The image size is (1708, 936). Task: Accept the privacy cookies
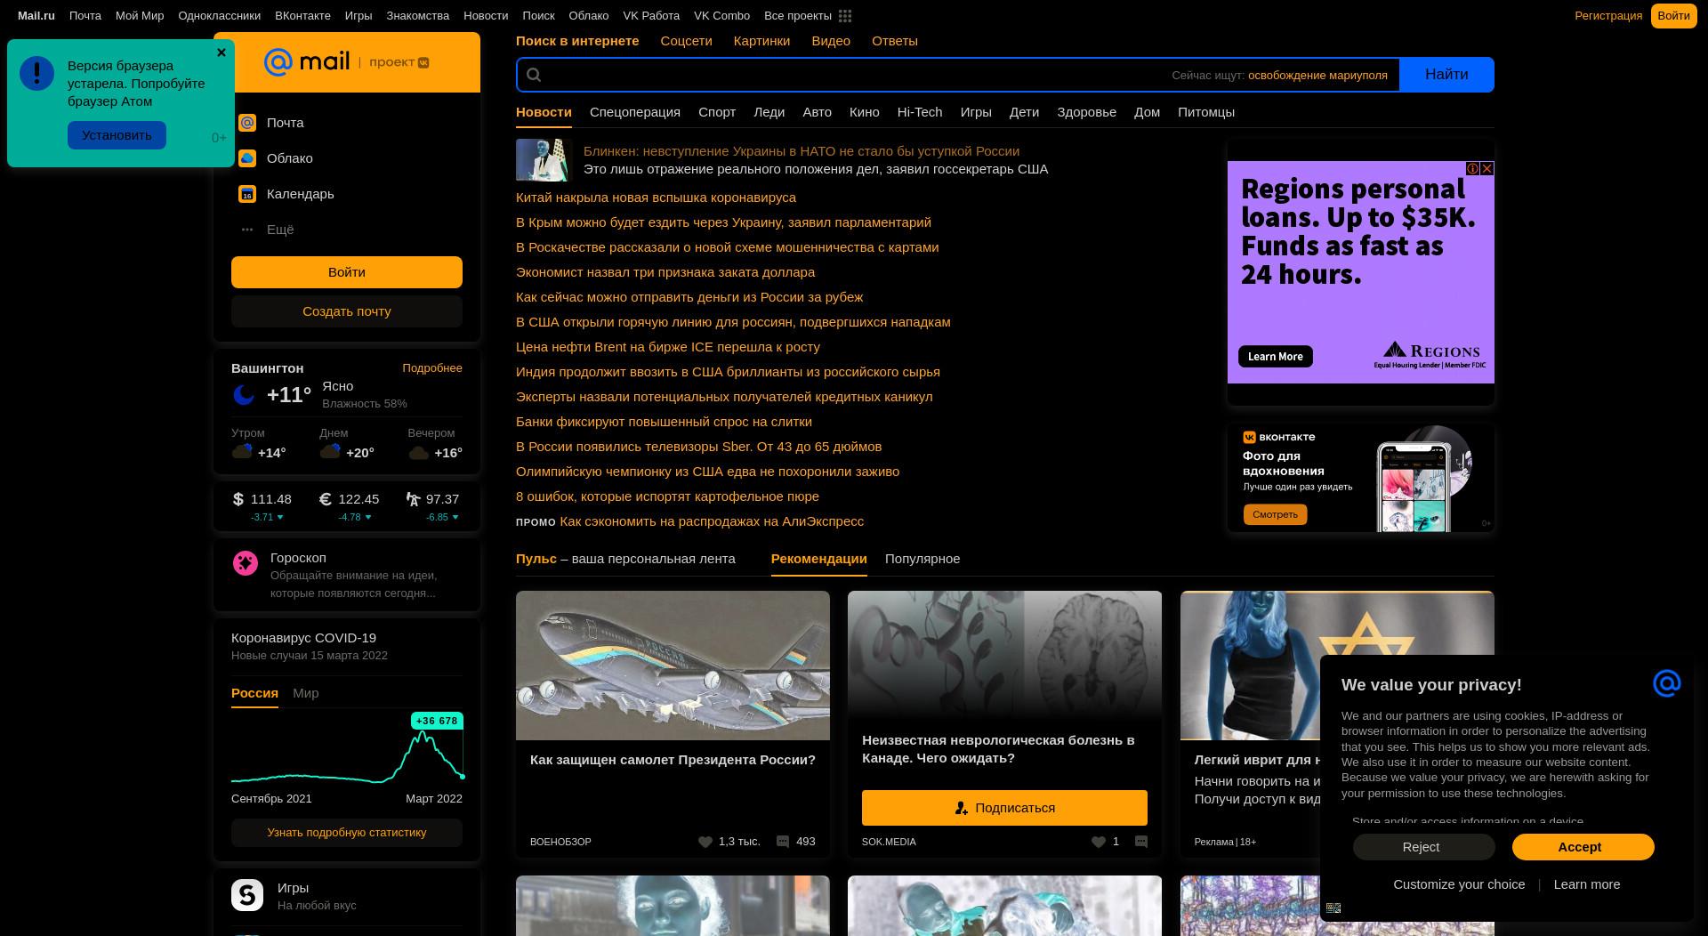tap(1583, 847)
